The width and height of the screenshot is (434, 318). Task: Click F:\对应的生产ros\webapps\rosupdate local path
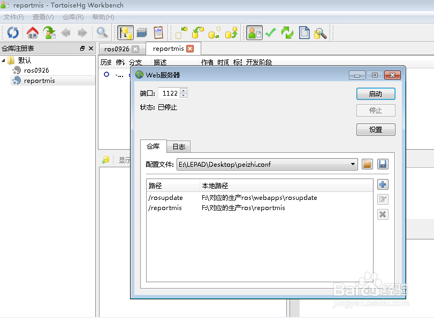click(x=260, y=198)
